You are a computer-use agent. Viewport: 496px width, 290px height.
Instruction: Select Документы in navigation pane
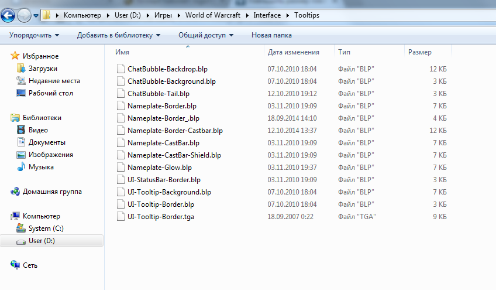pyautogui.click(x=47, y=142)
